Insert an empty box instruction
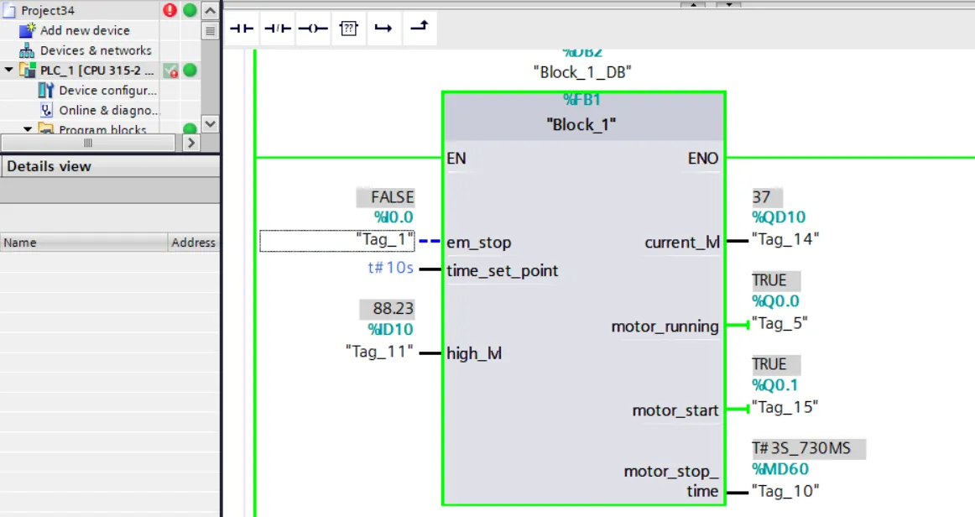 [x=349, y=29]
